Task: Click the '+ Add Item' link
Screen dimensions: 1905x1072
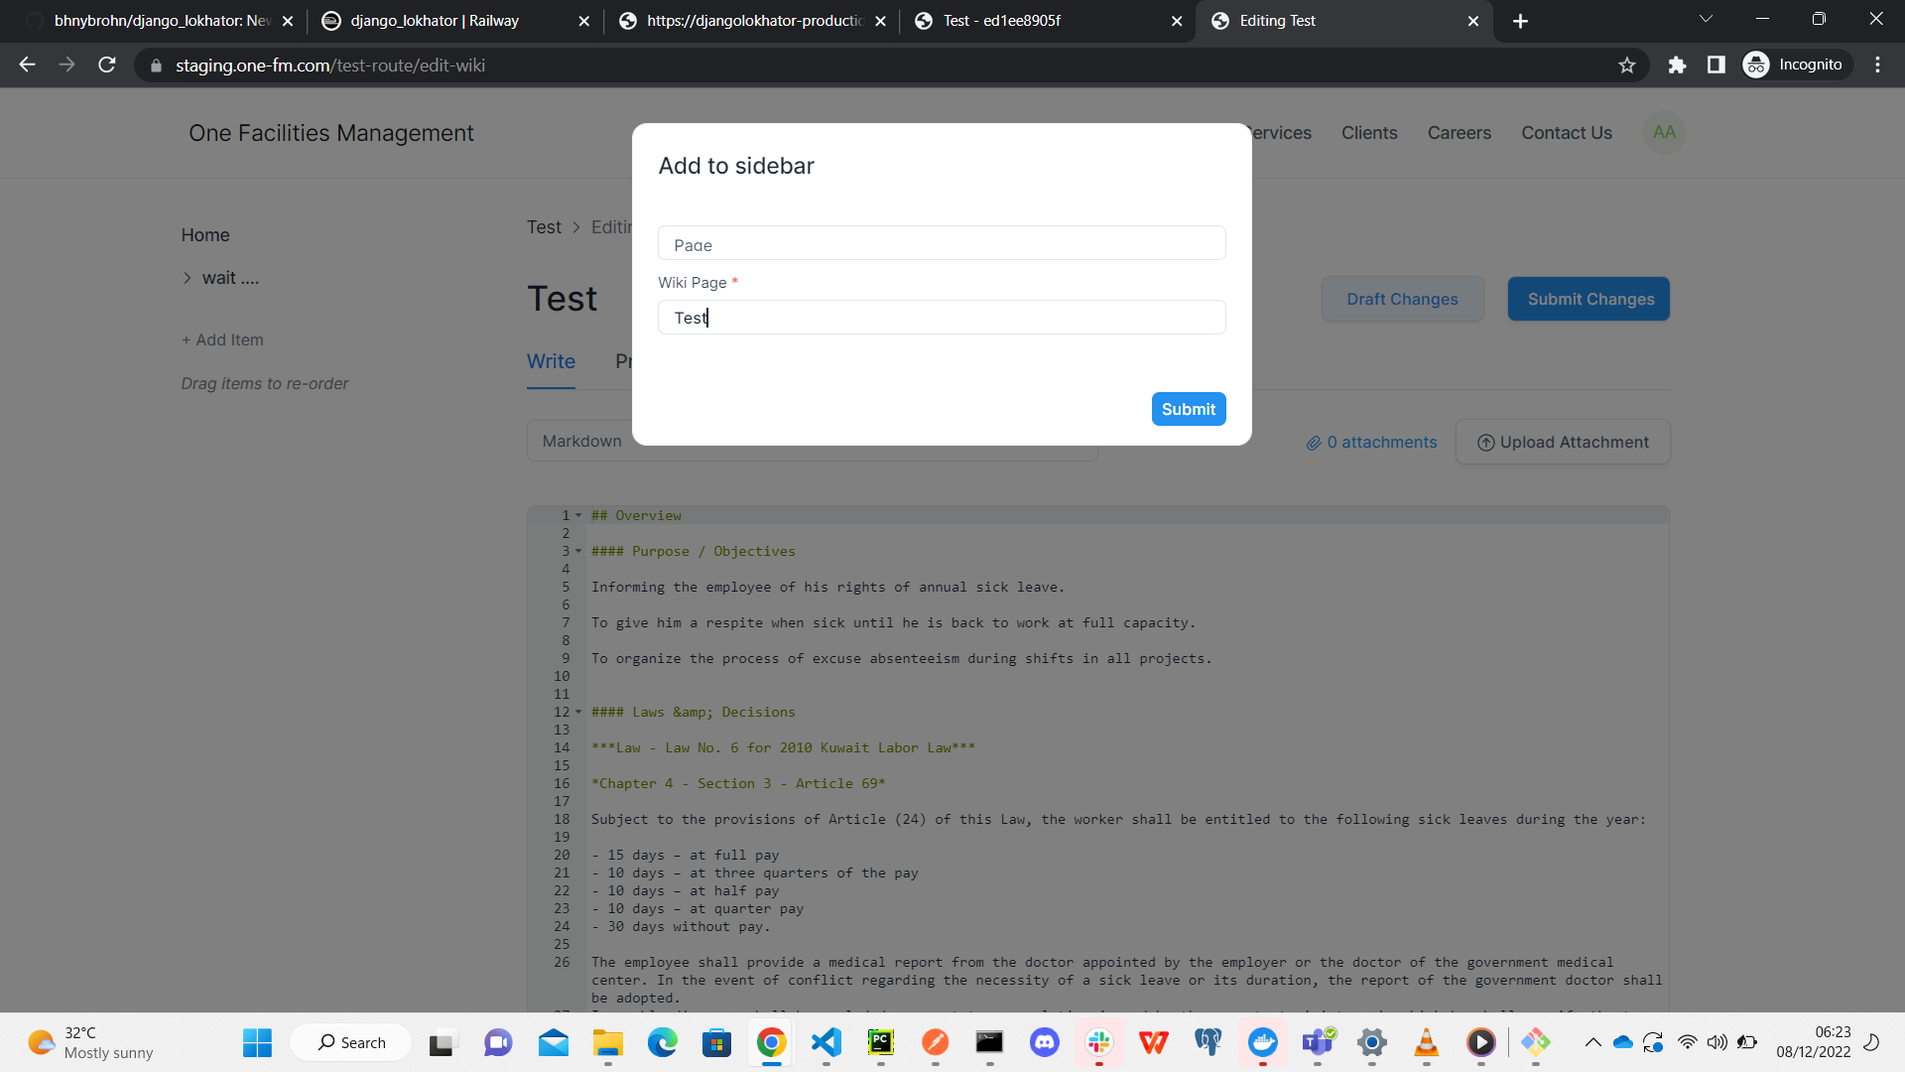Action: tap(222, 339)
